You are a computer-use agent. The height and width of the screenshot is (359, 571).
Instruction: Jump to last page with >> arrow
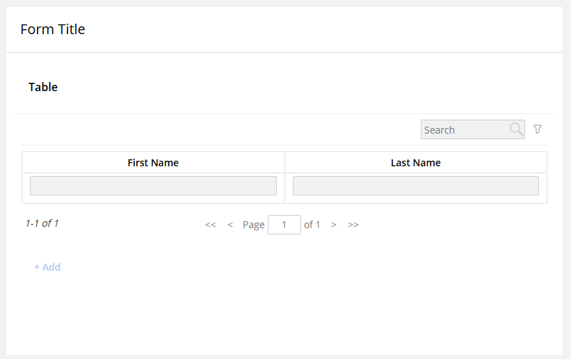tap(353, 225)
